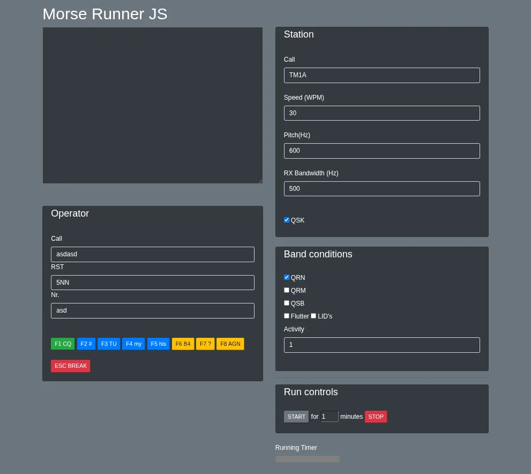Viewport: 531px width, 474px height.
Task: Select the run minutes input field
Action: tap(329, 417)
